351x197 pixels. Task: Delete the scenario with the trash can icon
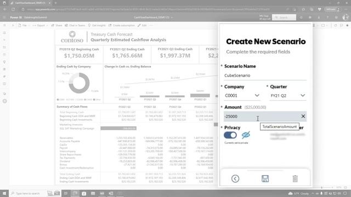click(x=295, y=178)
